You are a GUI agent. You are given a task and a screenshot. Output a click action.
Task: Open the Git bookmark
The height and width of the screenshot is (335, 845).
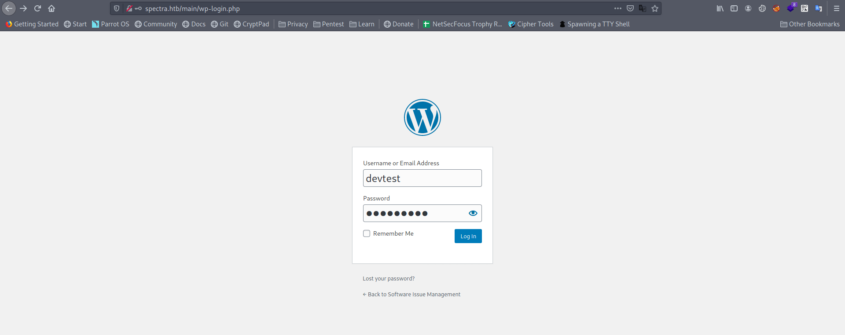click(x=220, y=24)
